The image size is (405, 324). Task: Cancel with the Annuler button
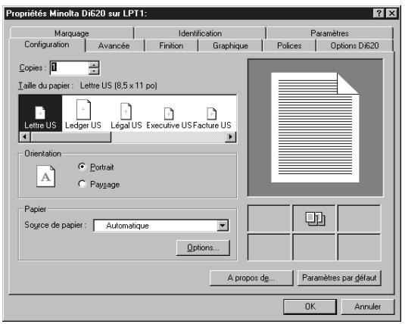pos(368,307)
